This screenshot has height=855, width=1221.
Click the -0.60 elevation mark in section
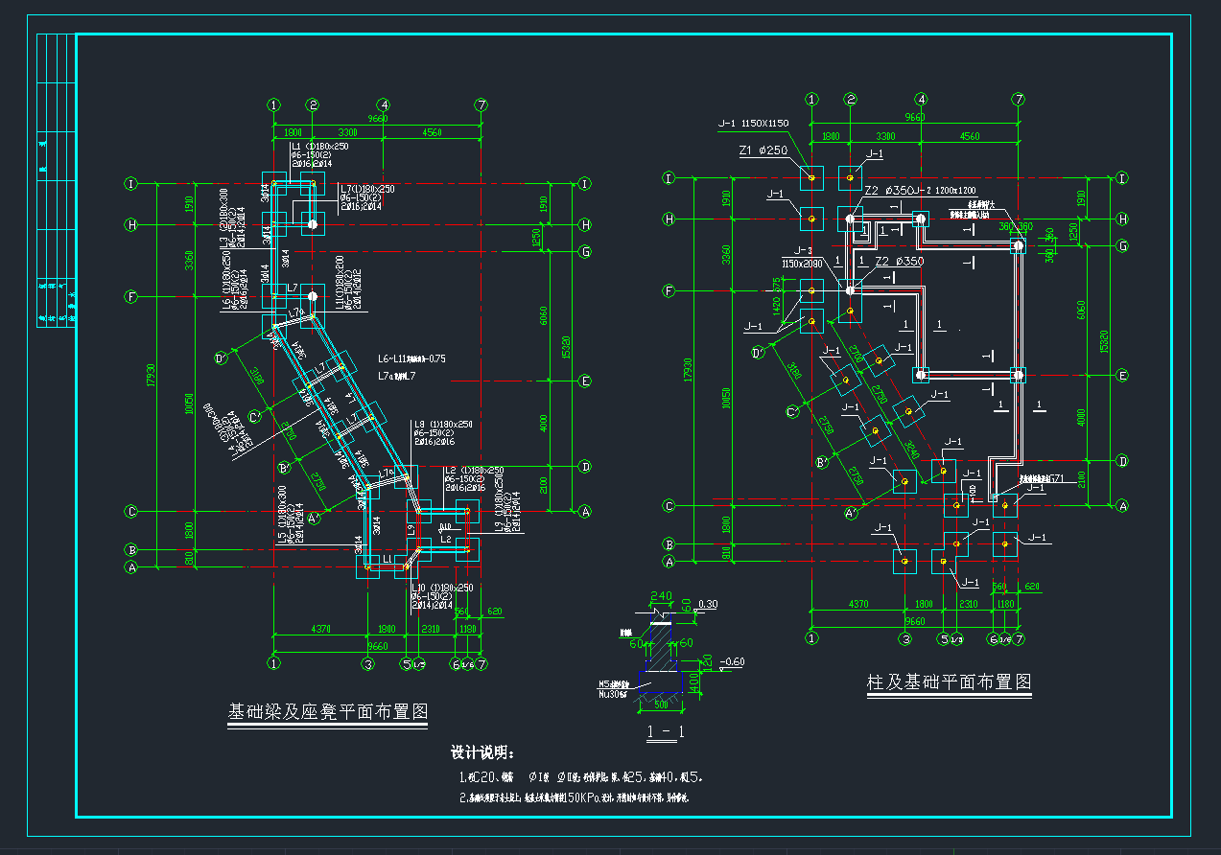coord(732,661)
